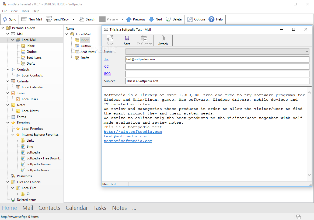Image resolution: width=314 pixels, height=220 pixels.
Task: Click the Sync toolbar icon
Action: tap(5, 19)
